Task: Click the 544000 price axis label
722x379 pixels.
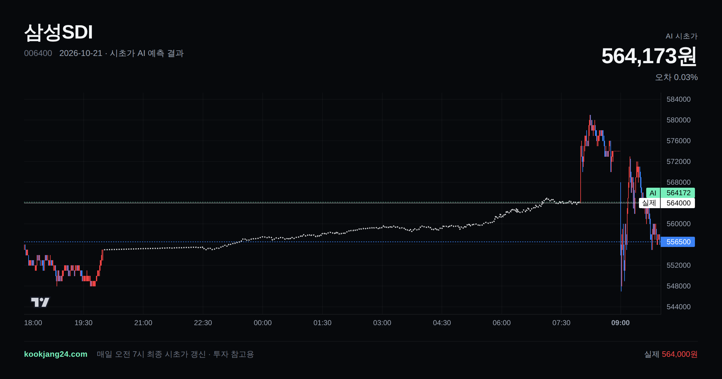Action: click(678, 307)
